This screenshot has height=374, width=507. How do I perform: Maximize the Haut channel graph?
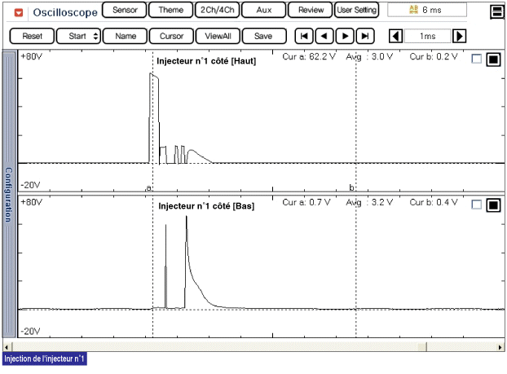[x=492, y=59]
